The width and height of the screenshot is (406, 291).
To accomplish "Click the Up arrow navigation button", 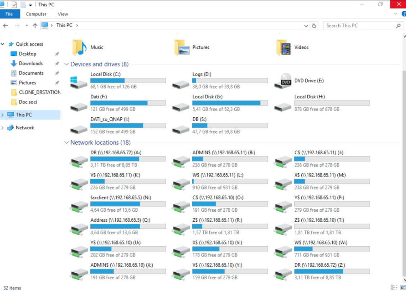I will (35, 25).
